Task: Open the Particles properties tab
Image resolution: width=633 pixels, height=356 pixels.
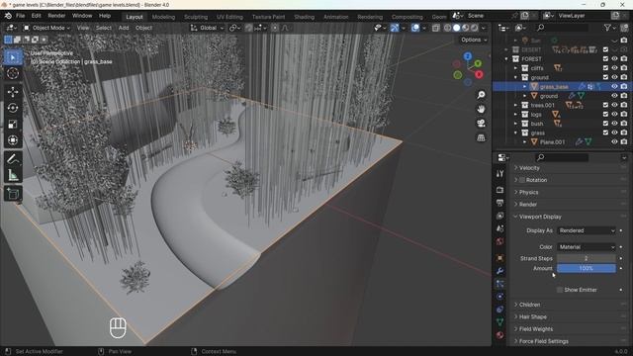Action: coord(499,284)
